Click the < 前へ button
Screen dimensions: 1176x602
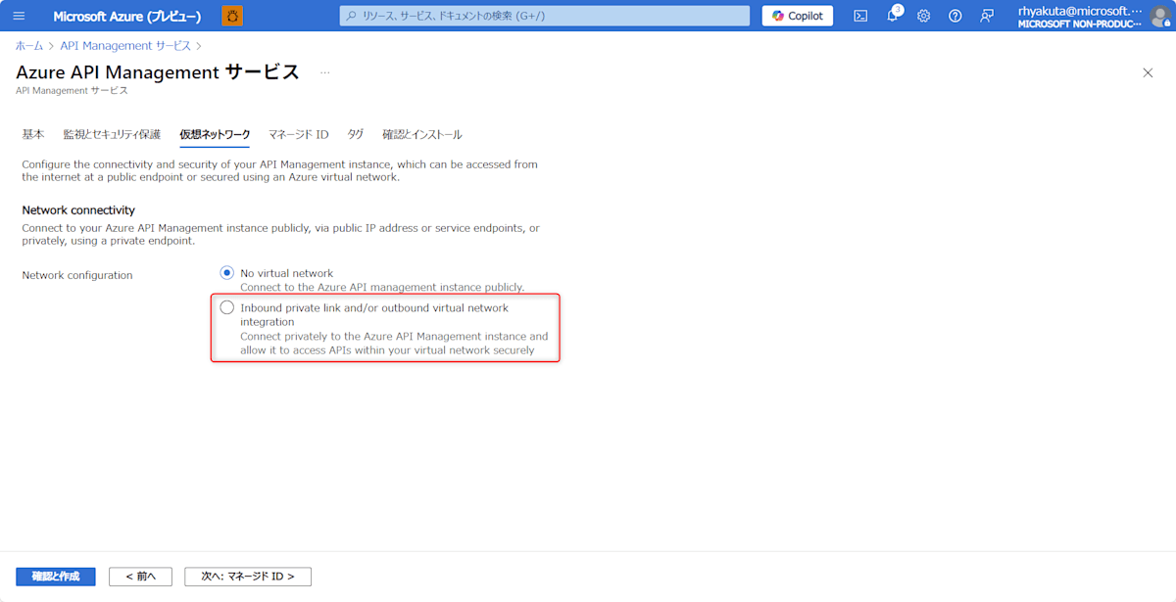click(x=140, y=577)
